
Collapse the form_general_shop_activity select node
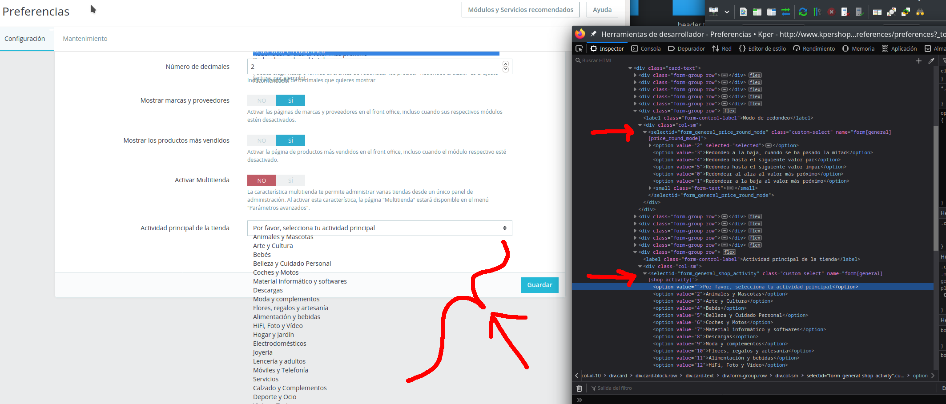pyautogui.click(x=646, y=273)
